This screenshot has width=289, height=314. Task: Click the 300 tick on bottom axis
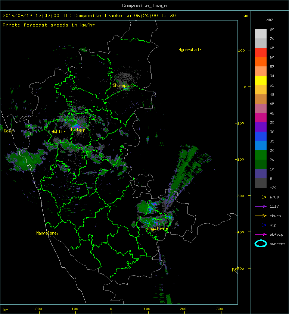[x=220, y=309]
